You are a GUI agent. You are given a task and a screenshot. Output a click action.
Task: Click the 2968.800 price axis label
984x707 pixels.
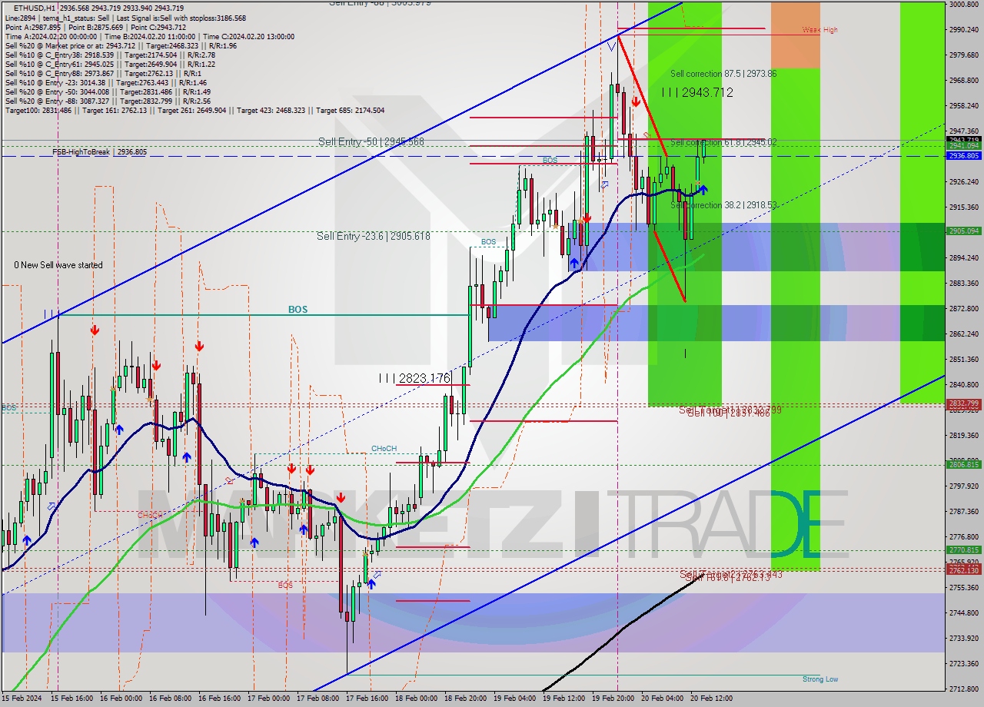[963, 80]
